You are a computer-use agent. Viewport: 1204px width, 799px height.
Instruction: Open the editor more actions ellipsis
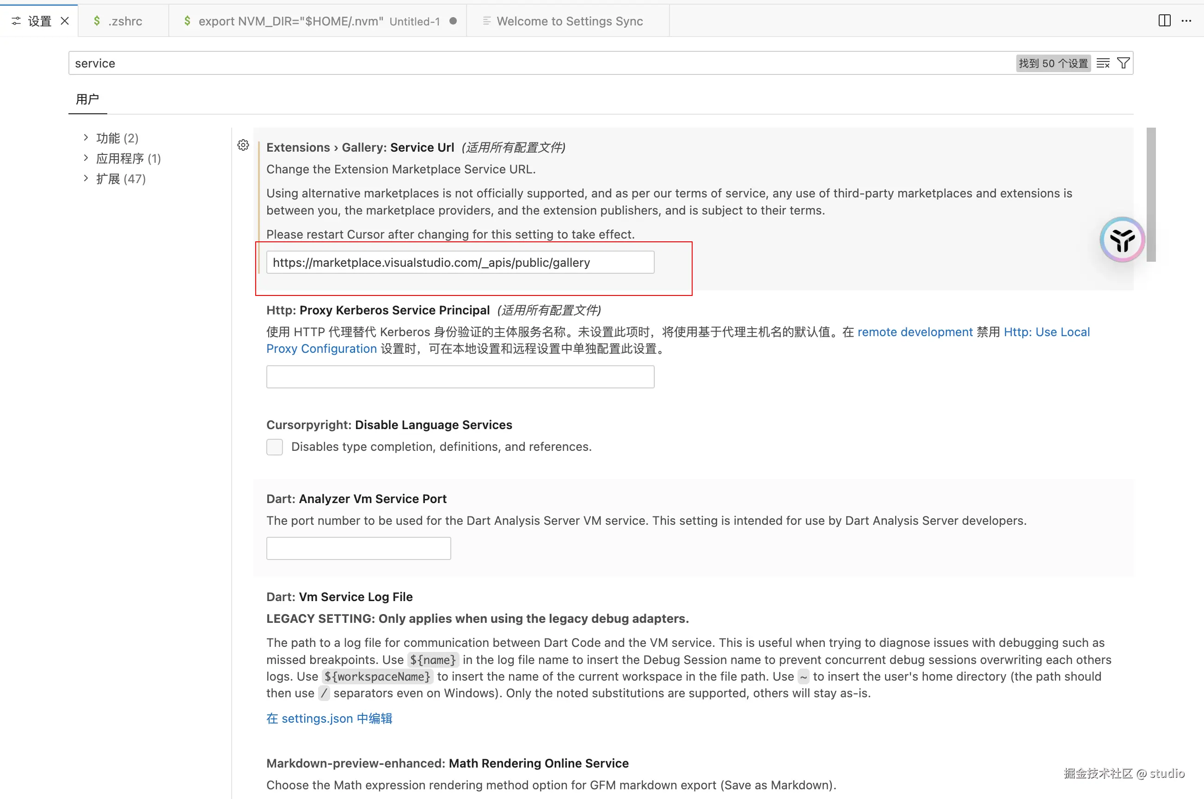1186,21
